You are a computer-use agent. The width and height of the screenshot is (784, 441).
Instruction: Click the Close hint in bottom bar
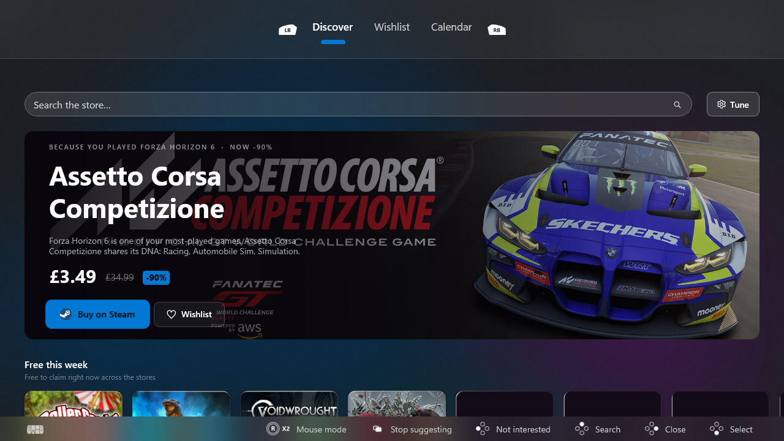(676, 429)
